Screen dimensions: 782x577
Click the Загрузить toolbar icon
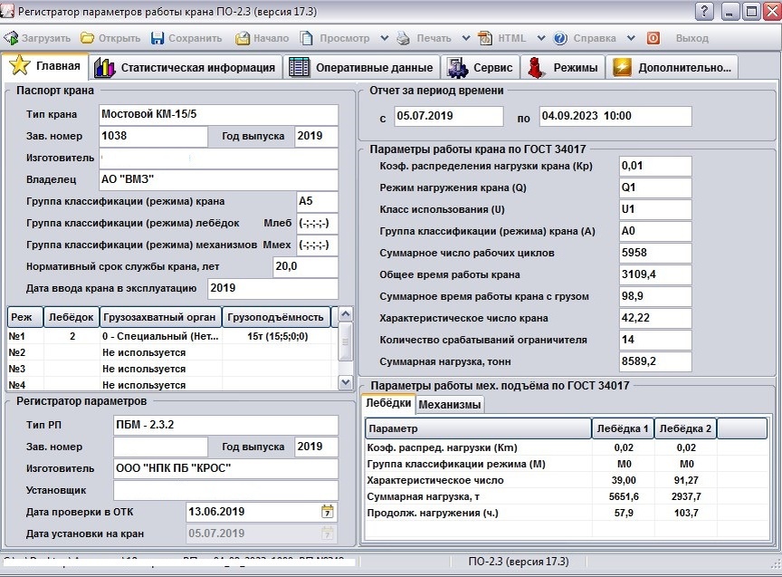click(x=11, y=38)
